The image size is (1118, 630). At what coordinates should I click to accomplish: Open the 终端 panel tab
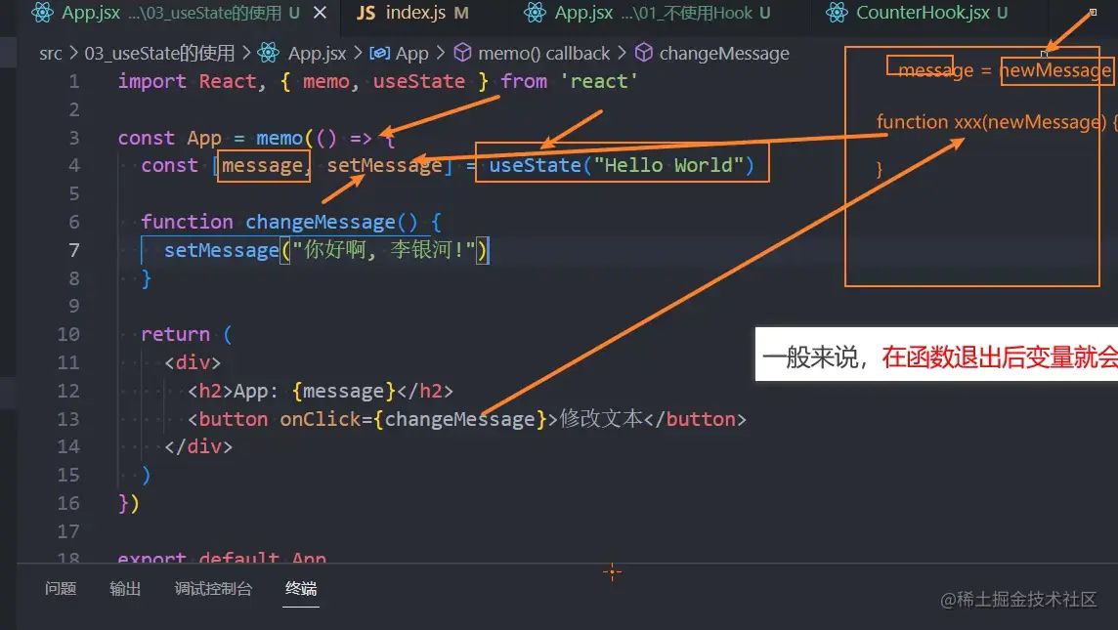300,589
